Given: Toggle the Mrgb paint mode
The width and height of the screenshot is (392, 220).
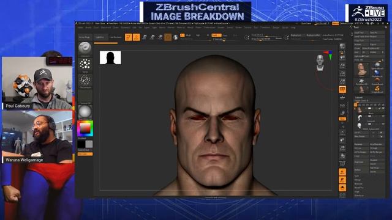Looking at the screenshot, I should tap(188, 35).
